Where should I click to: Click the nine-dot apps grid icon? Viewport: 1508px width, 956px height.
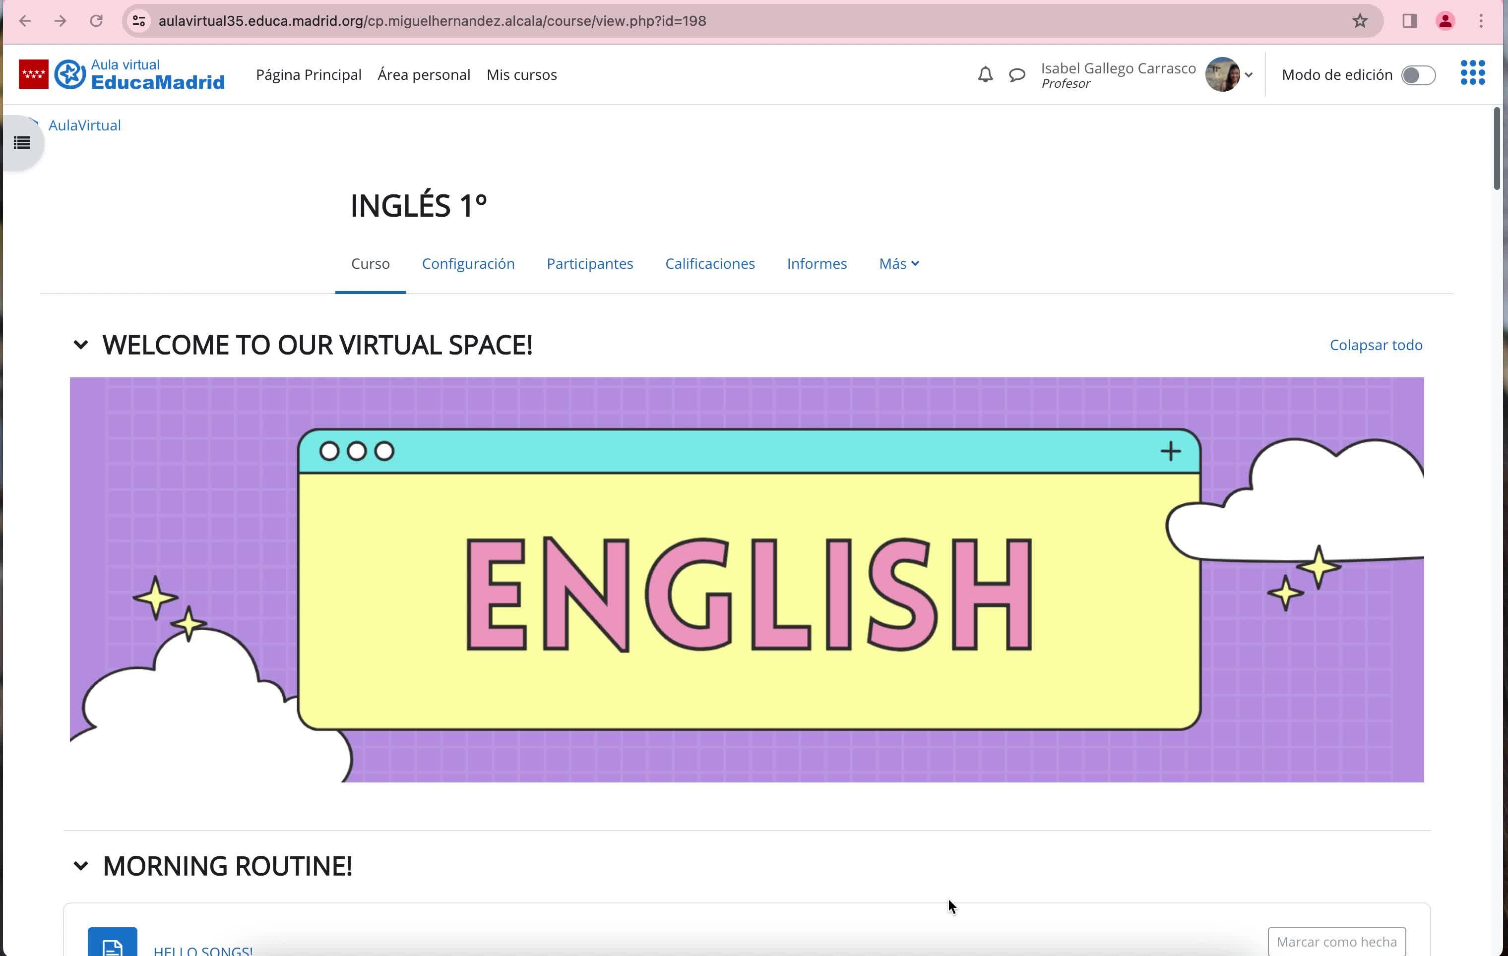pos(1472,72)
